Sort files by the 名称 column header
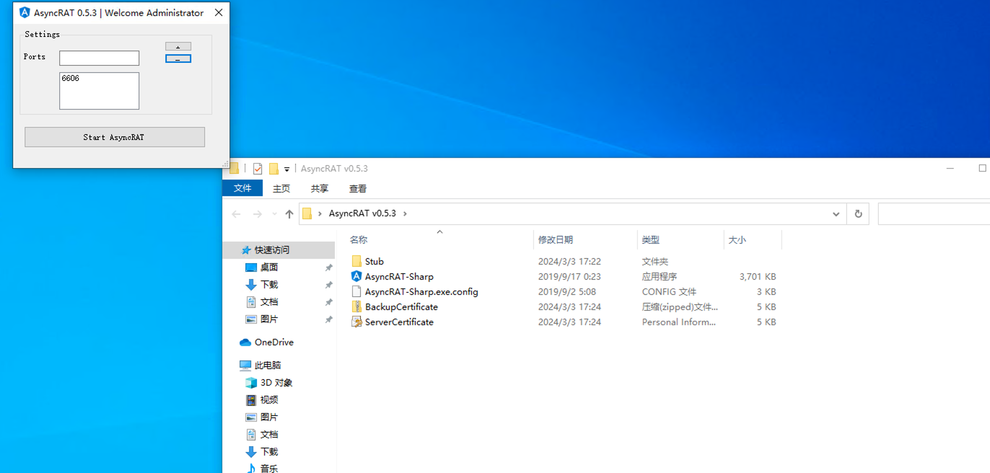Screen dimensions: 990x473 click(x=359, y=240)
